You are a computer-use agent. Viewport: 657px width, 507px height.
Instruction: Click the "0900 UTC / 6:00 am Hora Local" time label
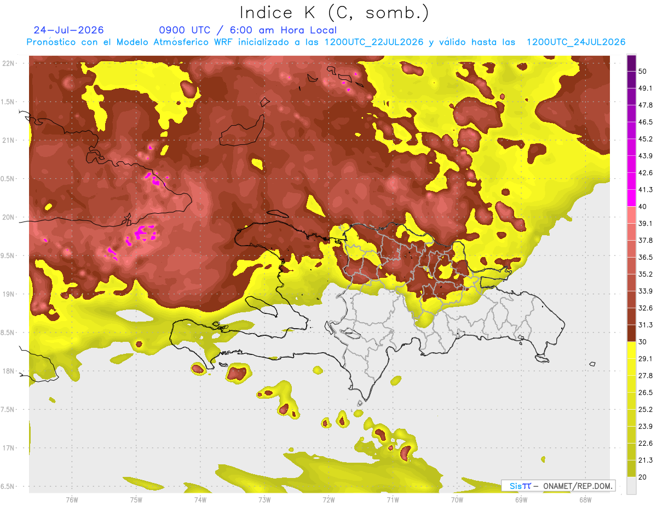pos(248,30)
